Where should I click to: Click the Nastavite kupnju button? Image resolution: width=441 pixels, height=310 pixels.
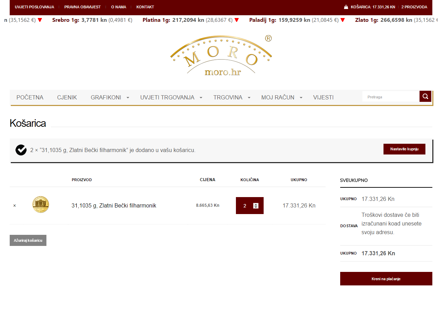[404, 149]
